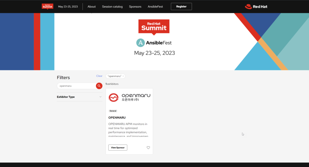
Task: Click the OPENMARU APM description text
Action: [x=128, y=130]
